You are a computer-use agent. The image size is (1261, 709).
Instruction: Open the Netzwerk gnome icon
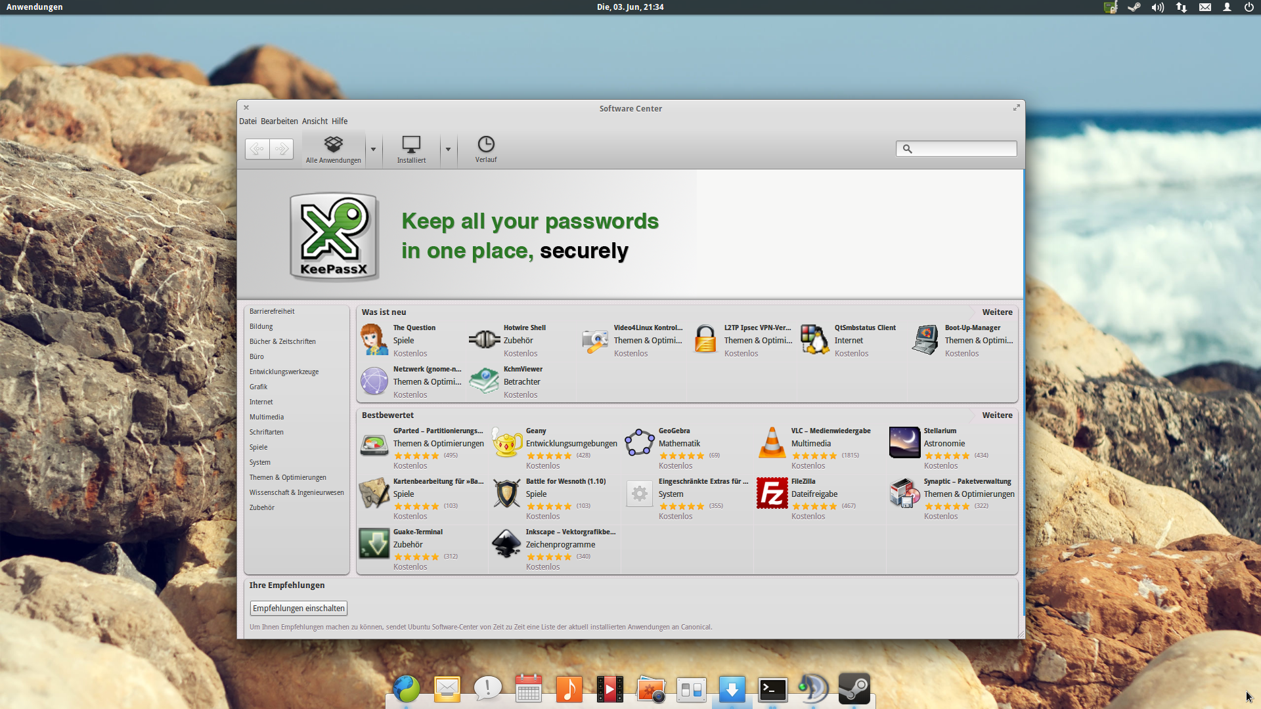[x=374, y=381]
